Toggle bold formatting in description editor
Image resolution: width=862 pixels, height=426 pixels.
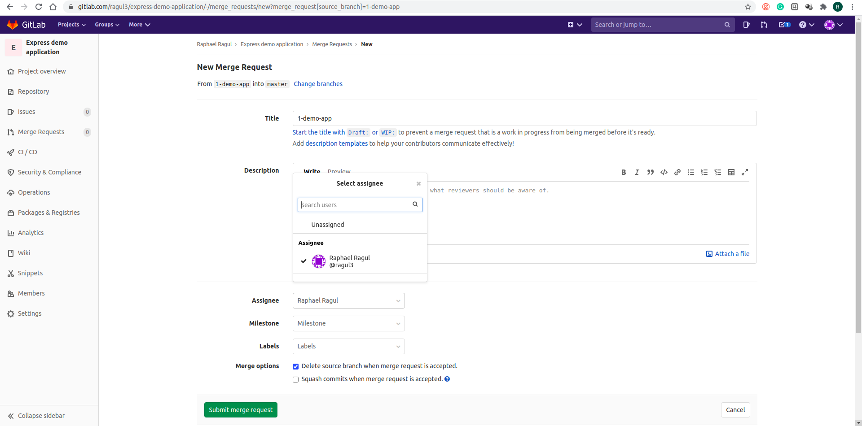point(624,172)
